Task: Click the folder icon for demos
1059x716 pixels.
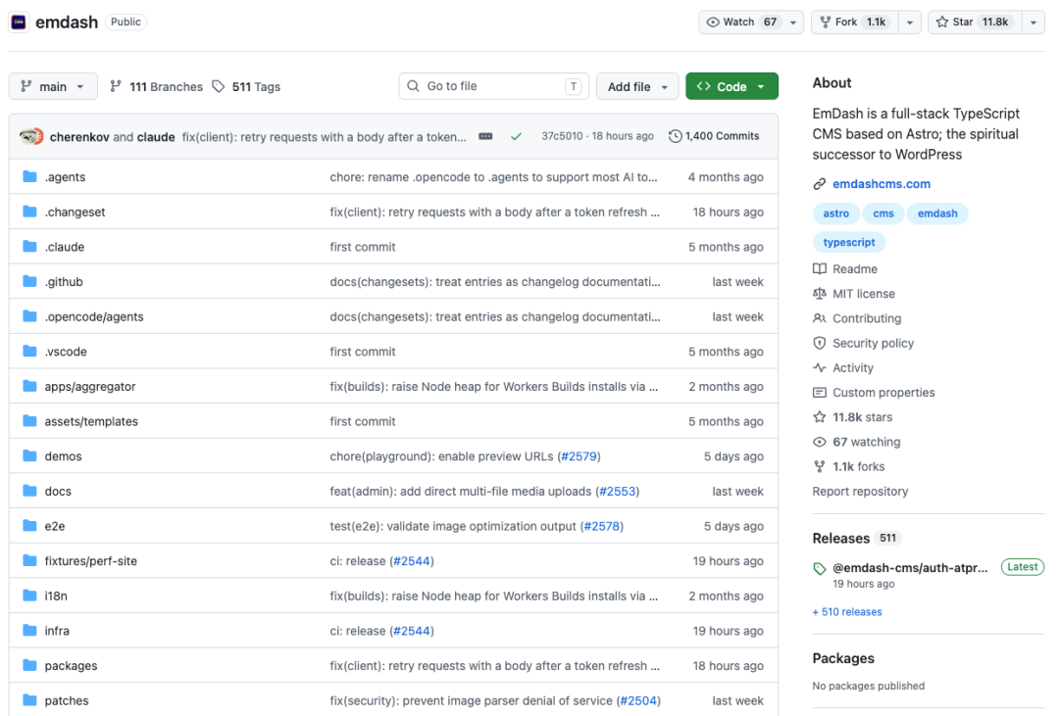Action: point(29,456)
